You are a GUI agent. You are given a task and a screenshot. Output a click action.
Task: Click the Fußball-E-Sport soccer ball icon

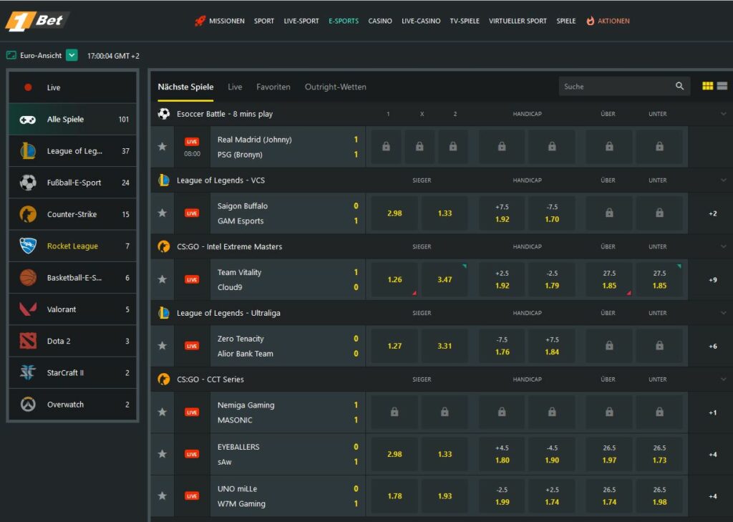(28, 183)
